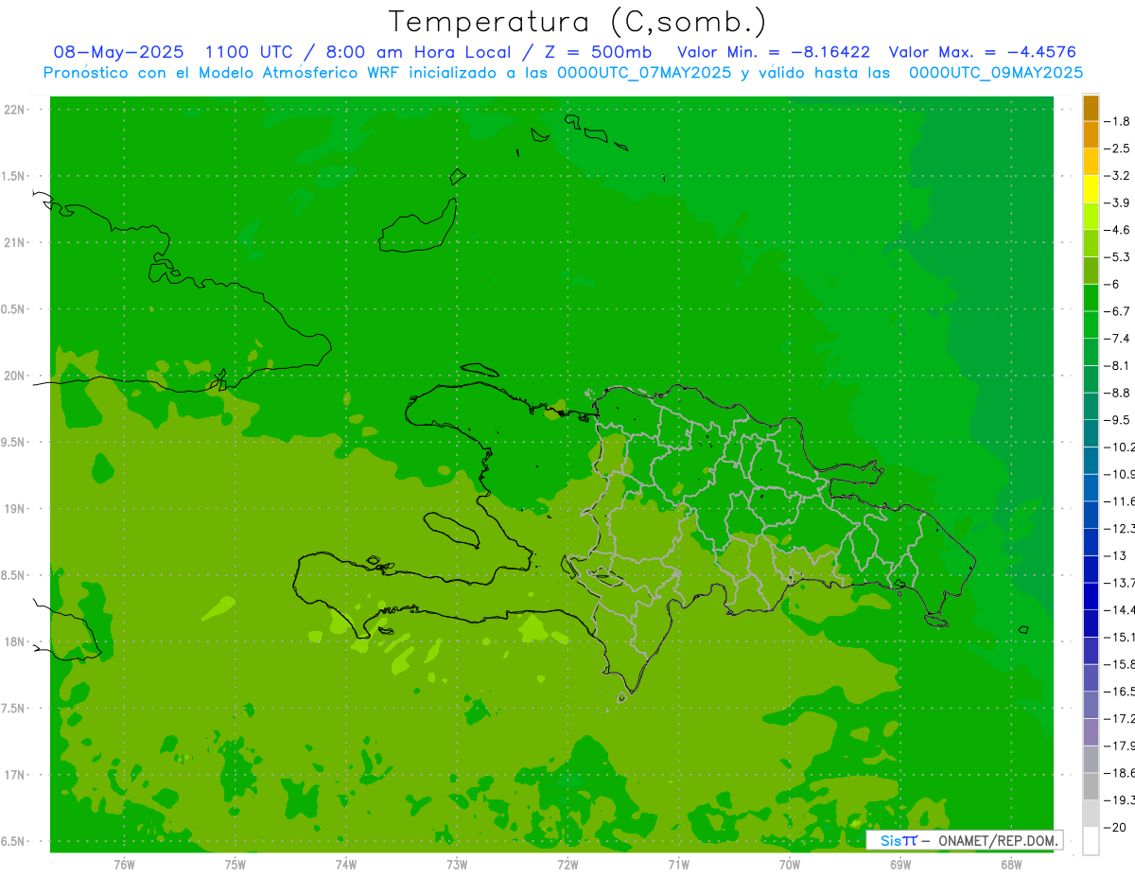Click the teal swatch between -9.5 and -10.2
Screen dimensions: 1135x877
pos(1091,433)
